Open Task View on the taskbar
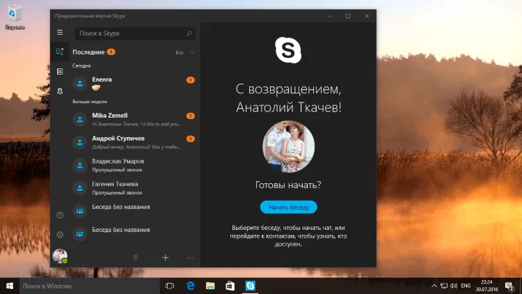Screen dimensions: 522x294 tap(170, 286)
